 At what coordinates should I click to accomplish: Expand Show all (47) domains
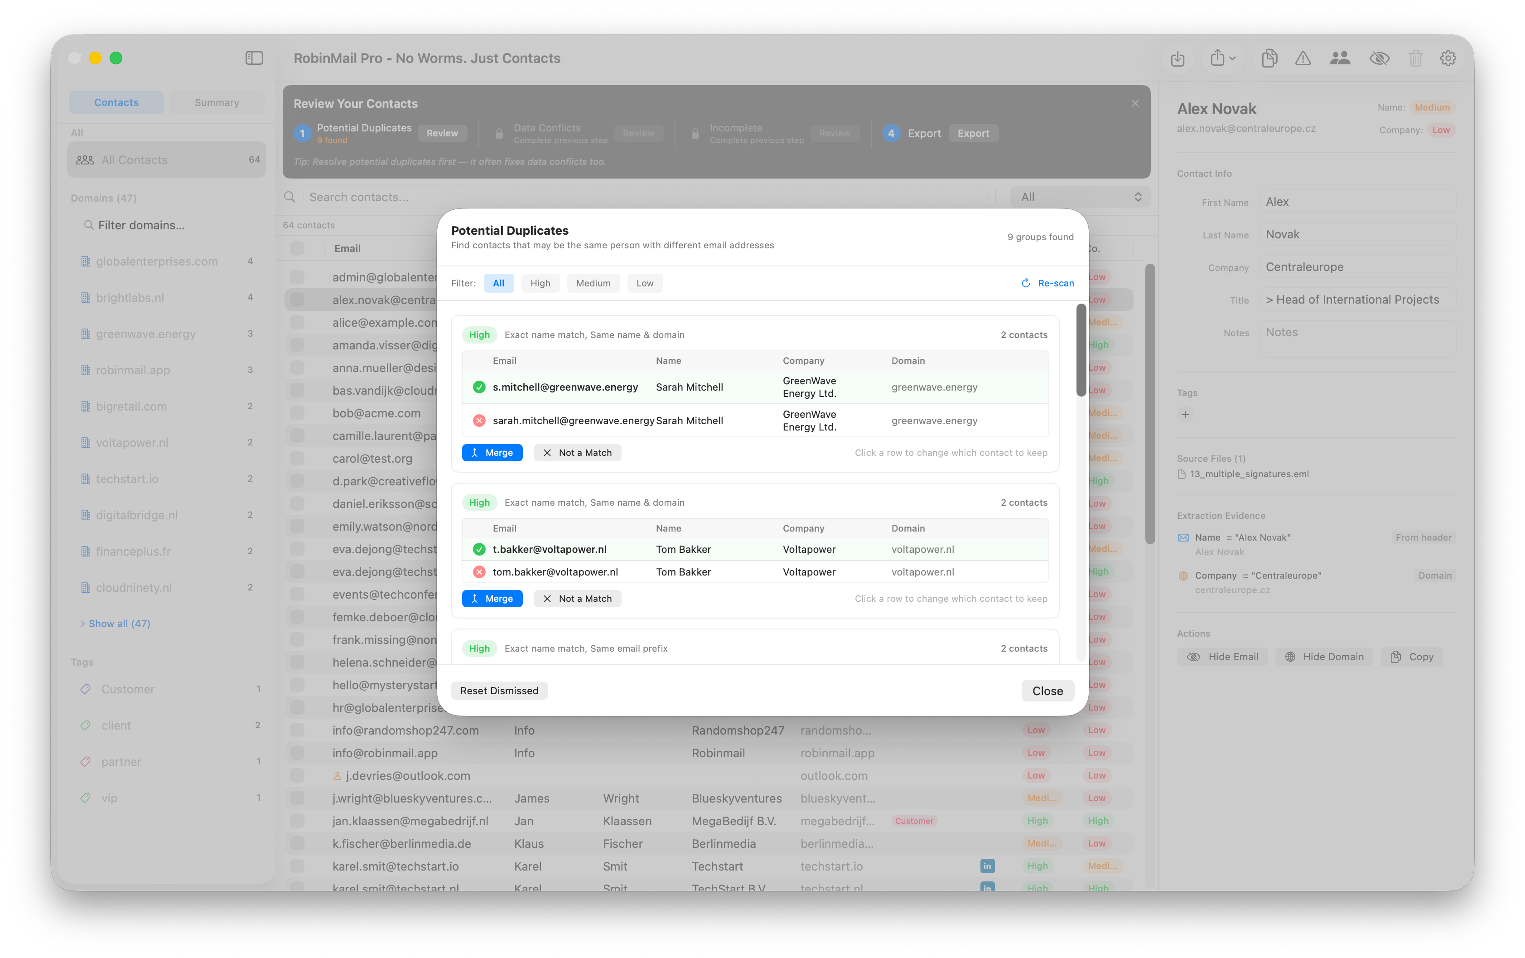[x=116, y=624]
